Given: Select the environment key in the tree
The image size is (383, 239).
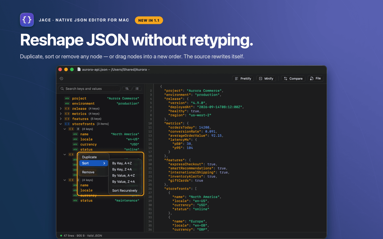Looking at the screenshot, I should pyautogui.click(x=83, y=104).
